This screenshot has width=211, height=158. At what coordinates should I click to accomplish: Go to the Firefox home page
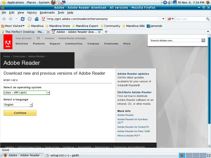(x=37, y=19)
